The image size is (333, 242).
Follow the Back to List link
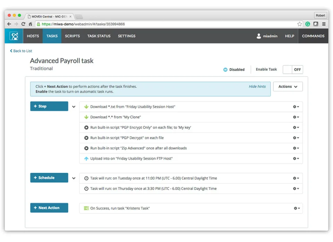(21, 51)
